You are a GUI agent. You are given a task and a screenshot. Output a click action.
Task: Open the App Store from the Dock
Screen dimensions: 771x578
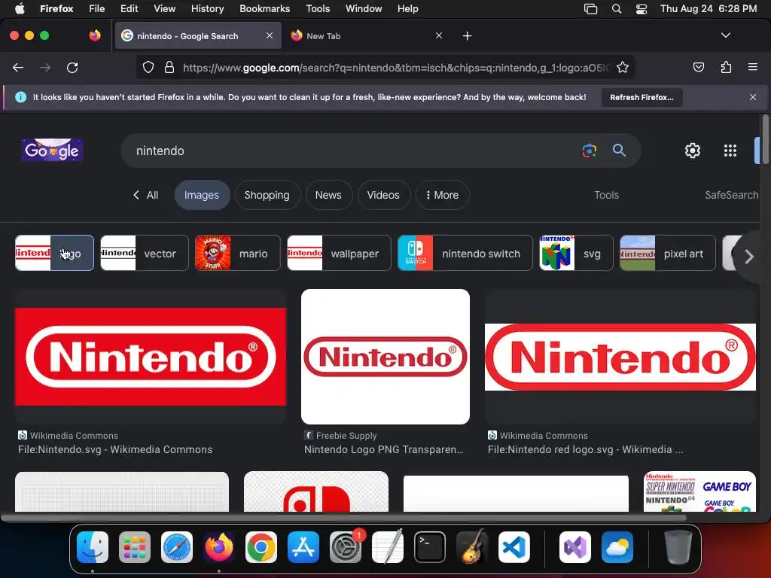[303, 547]
